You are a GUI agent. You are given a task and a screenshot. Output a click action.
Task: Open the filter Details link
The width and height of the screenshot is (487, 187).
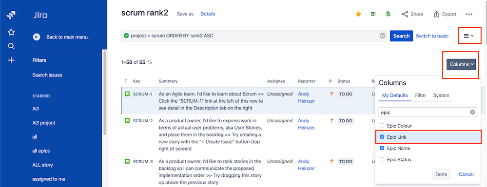tap(208, 14)
